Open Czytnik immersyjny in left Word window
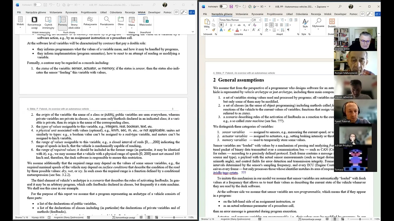 [48, 22]
